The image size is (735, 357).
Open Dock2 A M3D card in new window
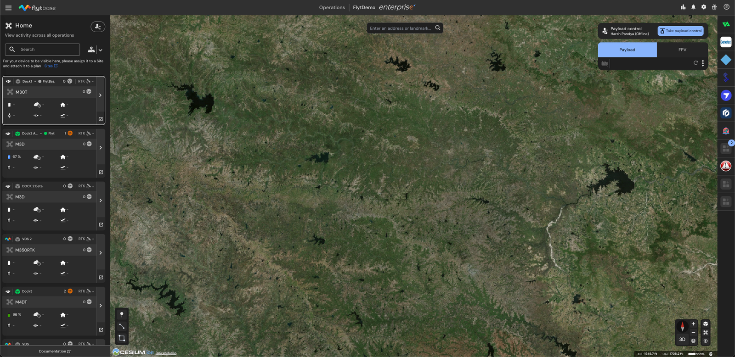click(x=101, y=173)
